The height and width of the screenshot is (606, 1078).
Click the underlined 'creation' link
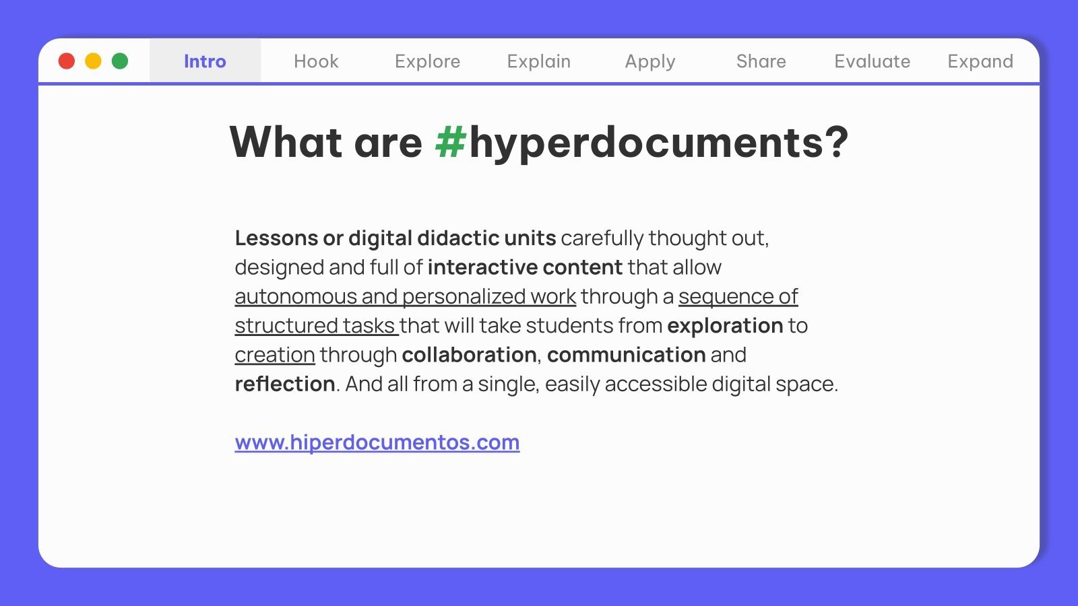coord(274,355)
